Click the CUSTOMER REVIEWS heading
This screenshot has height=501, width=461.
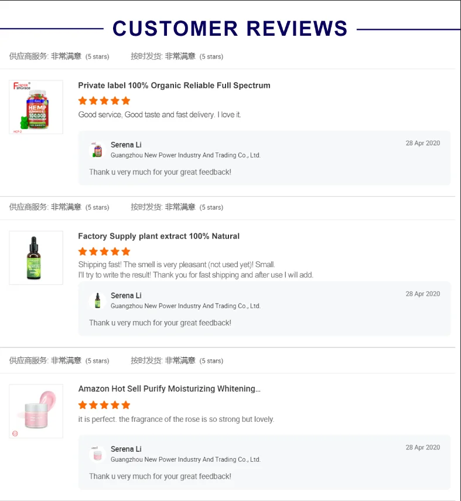click(230, 28)
